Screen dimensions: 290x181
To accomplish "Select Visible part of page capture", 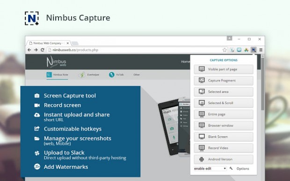I will coord(224,70).
